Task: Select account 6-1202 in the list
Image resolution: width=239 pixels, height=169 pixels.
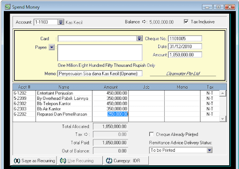Action: click(24, 93)
